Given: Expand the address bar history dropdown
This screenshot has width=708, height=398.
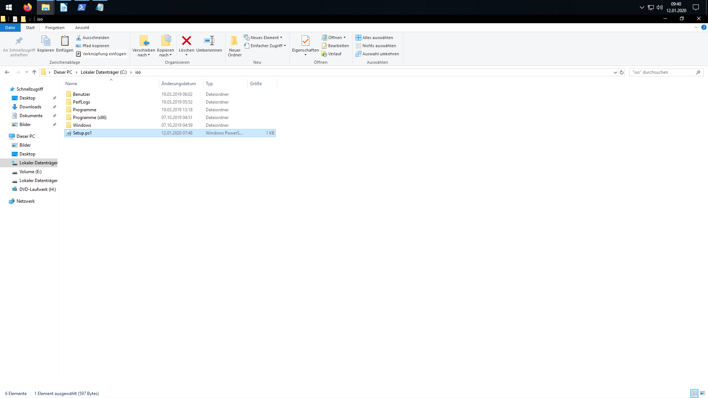Looking at the screenshot, I should pyautogui.click(x=615, y=72).
